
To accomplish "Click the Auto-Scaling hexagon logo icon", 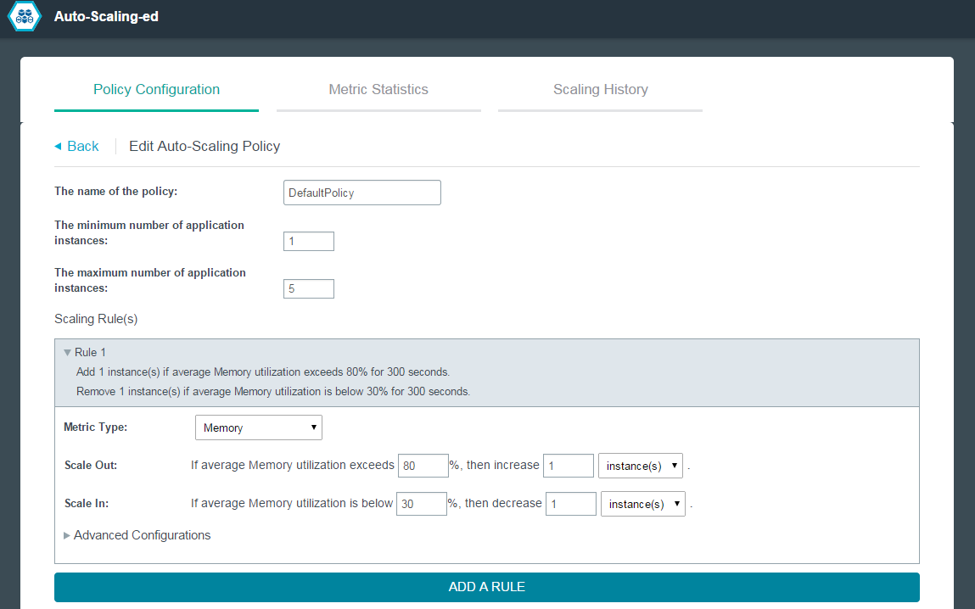I will click(x=24, y=17).
